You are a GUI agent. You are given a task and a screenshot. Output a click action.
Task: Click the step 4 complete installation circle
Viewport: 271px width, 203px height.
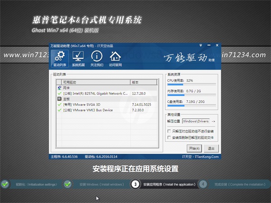203,184
